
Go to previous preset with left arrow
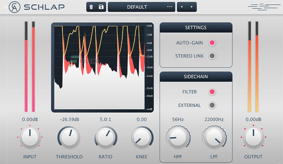(x=181, y=7)
